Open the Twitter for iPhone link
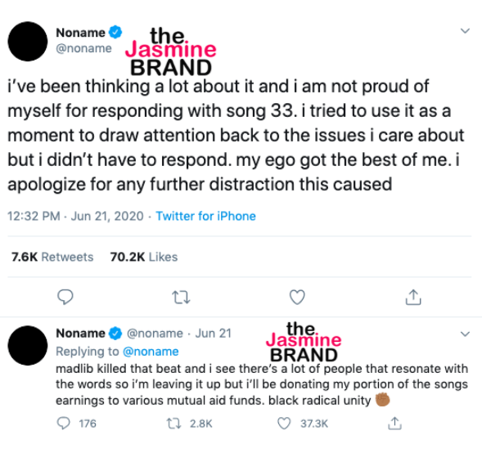 [205, 216]
